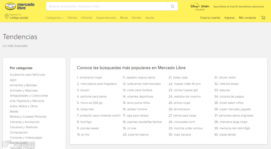The width and height of the screenshot is (271, 149).
Task: Click trend 'tp link'
Action: coord(85,135)
